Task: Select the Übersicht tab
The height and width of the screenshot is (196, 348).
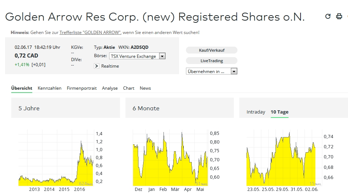Action: pyautogui.click(x=22, y=88)
